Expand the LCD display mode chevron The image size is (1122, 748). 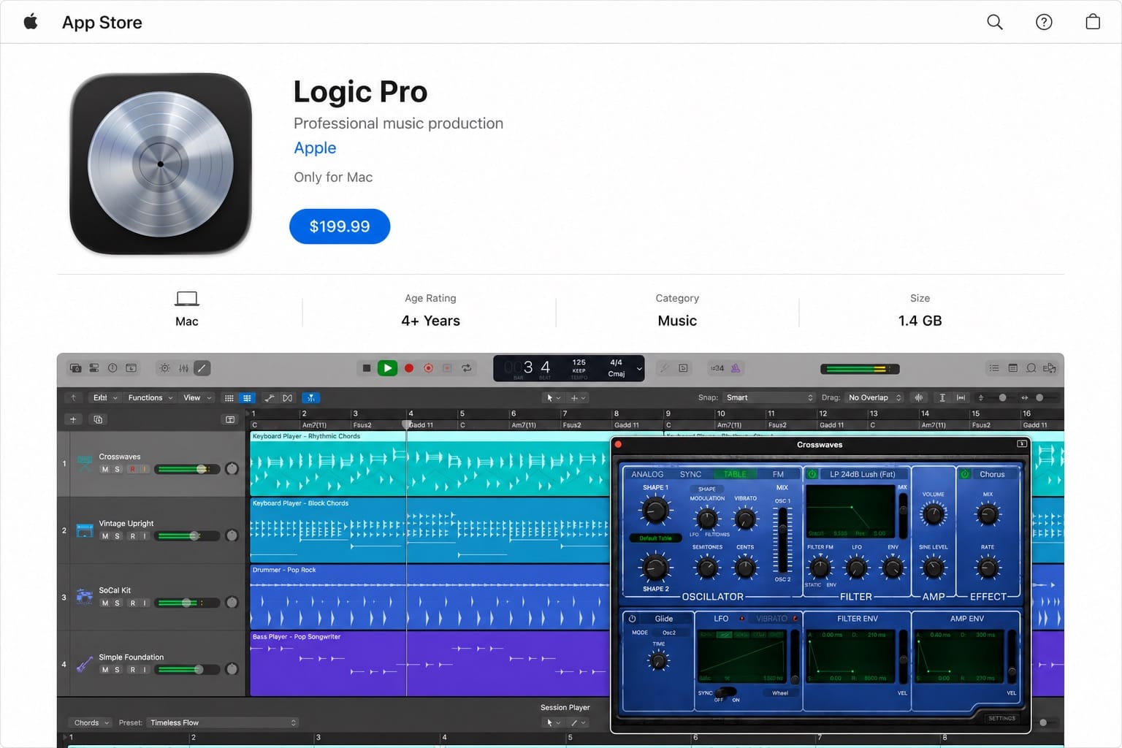click(x=639, y=369)
